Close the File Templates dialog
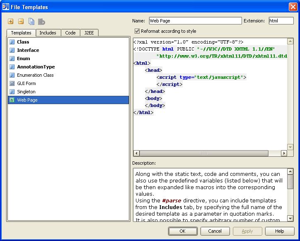This screenshot has height=241, width=300. [x=293, y=7]
